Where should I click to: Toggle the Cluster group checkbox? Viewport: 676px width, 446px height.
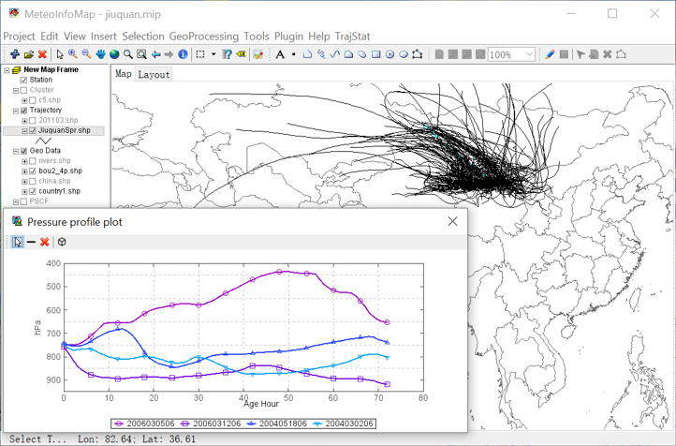pyautogui.click(x=23, y=90)
